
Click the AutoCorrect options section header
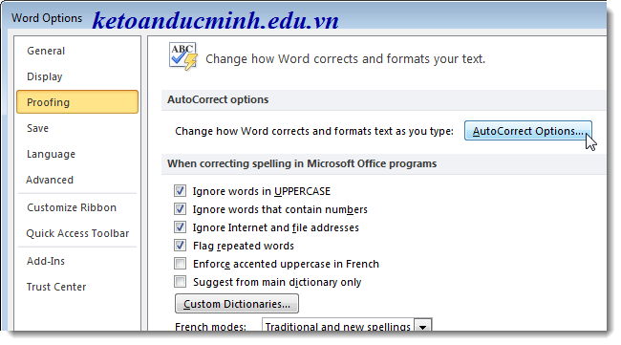(x=218, y=99)
